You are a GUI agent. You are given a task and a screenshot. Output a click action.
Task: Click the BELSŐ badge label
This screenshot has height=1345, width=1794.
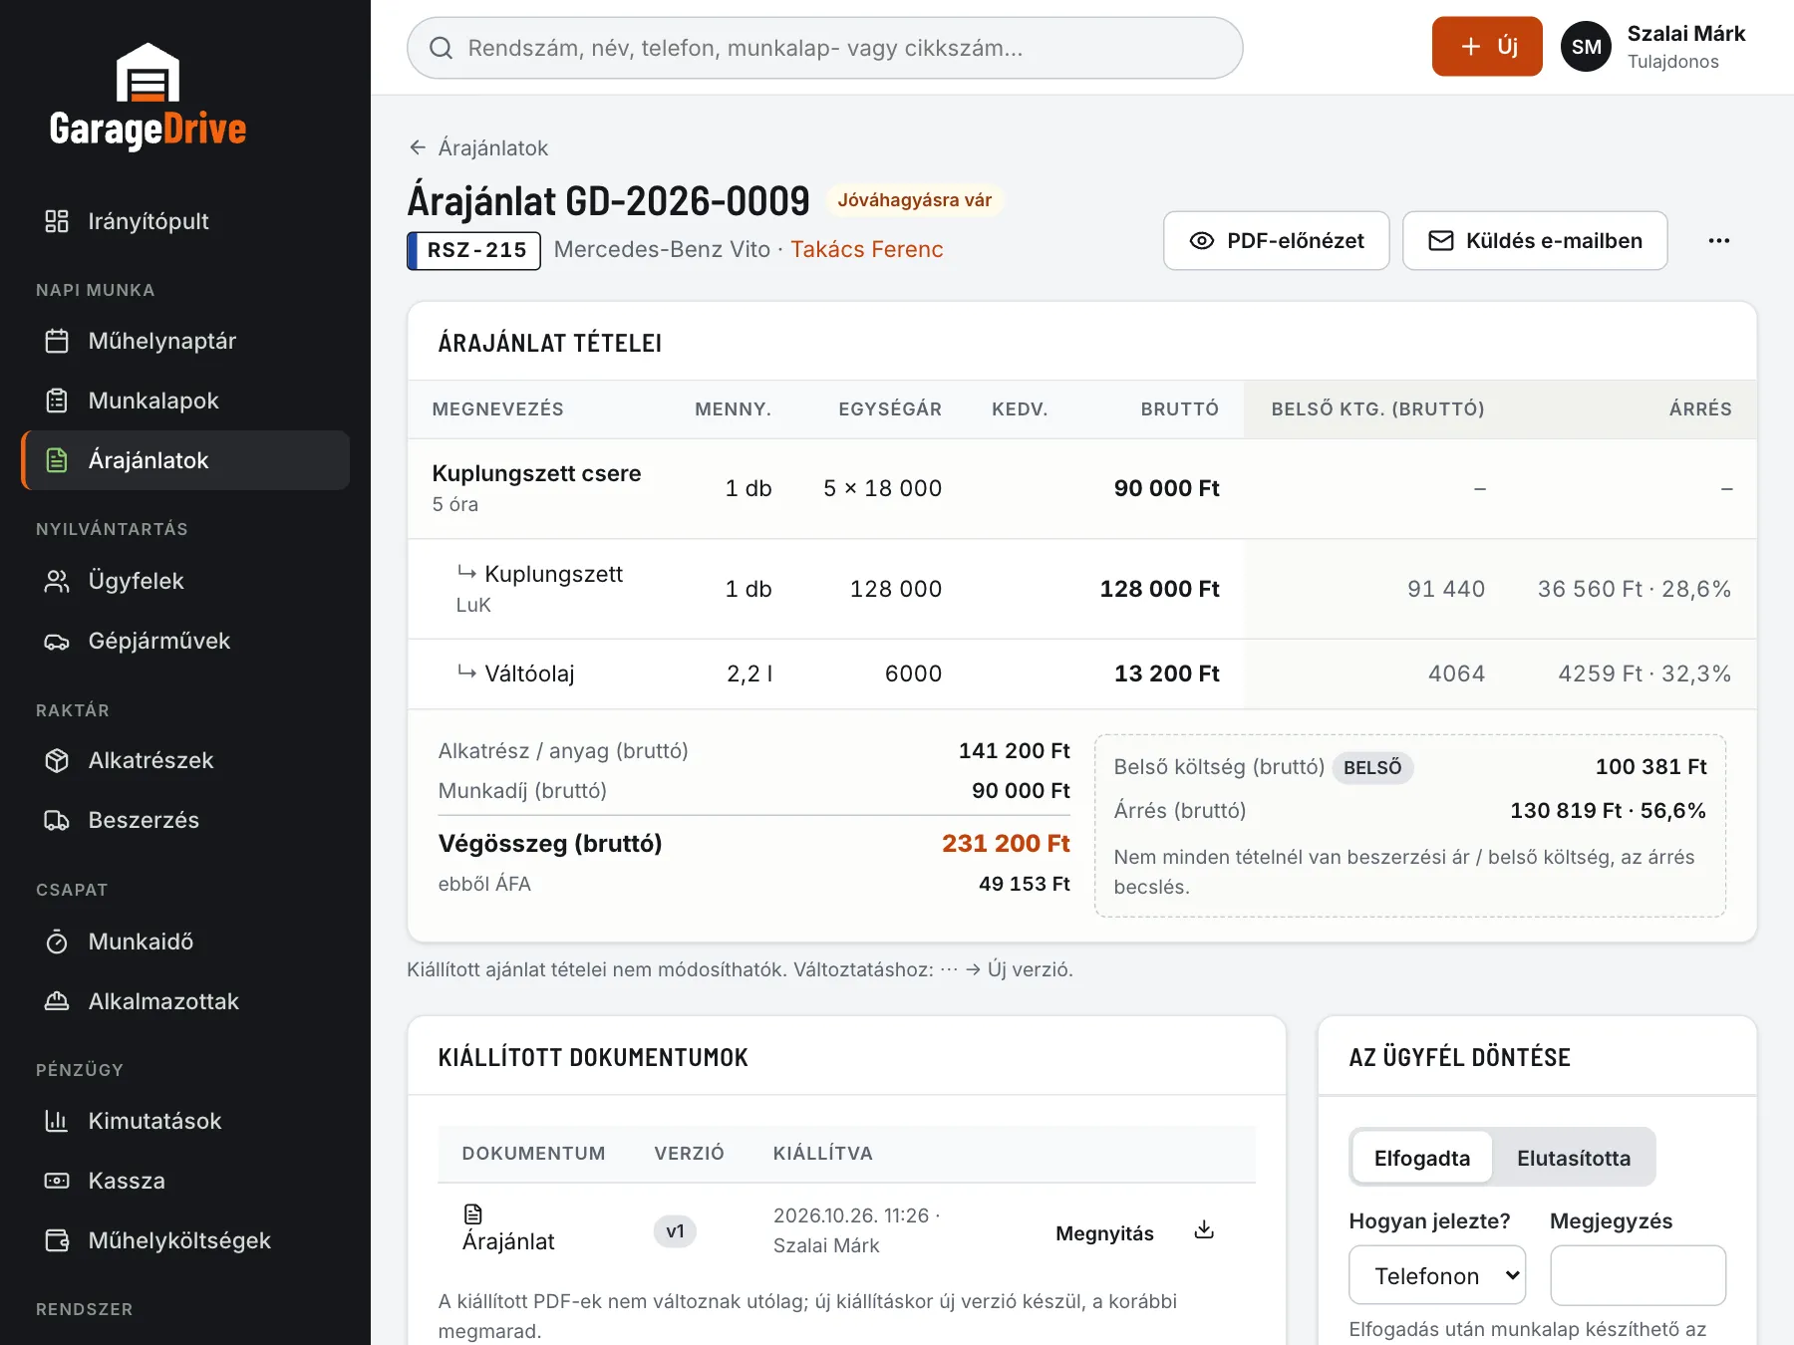(x=1372, y=767)
